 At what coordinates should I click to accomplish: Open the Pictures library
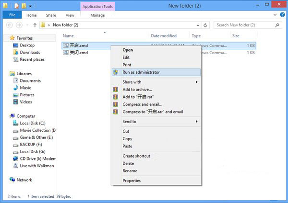[x=27, y=95]
